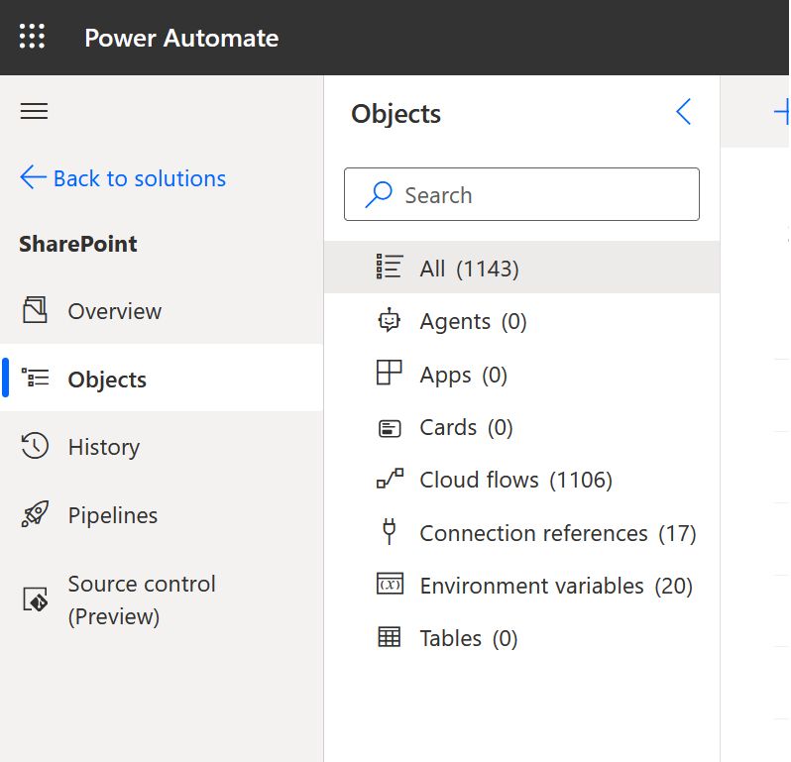This screenshot has height=762, width=791.
Task: Select the Tables grid icon
Action: 390,638
